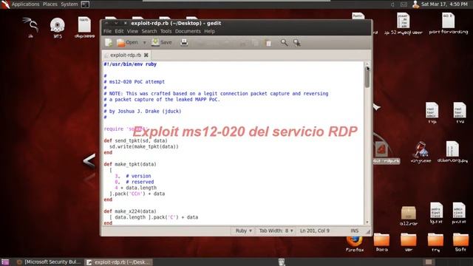The height and width of the screenshot is (266, 473).
Task: Select the try folder on desktop
Action: click(435, 243)
